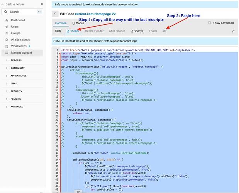Fold the code at line 19 gutter arrow

pos(59,110)
